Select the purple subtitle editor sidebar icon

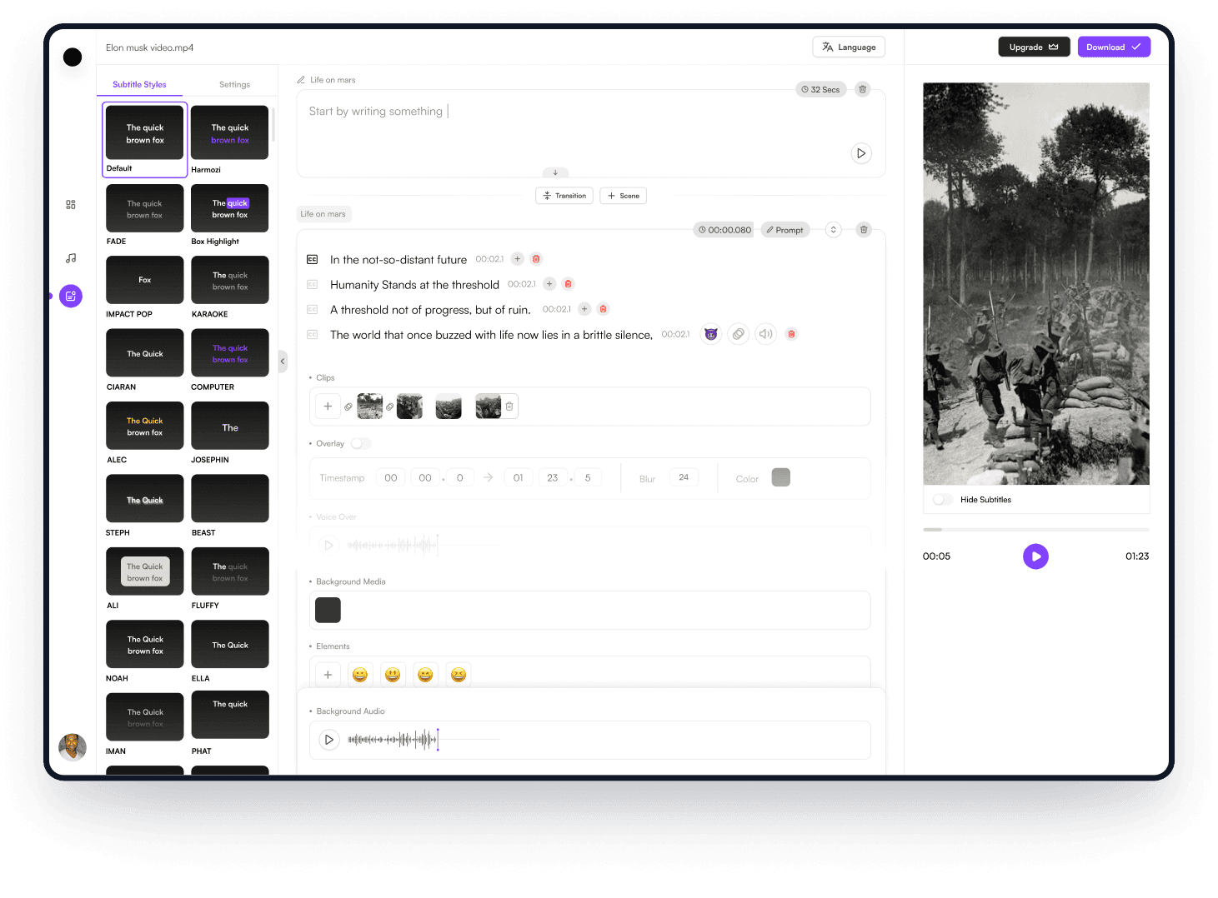(x=71, y=296)
